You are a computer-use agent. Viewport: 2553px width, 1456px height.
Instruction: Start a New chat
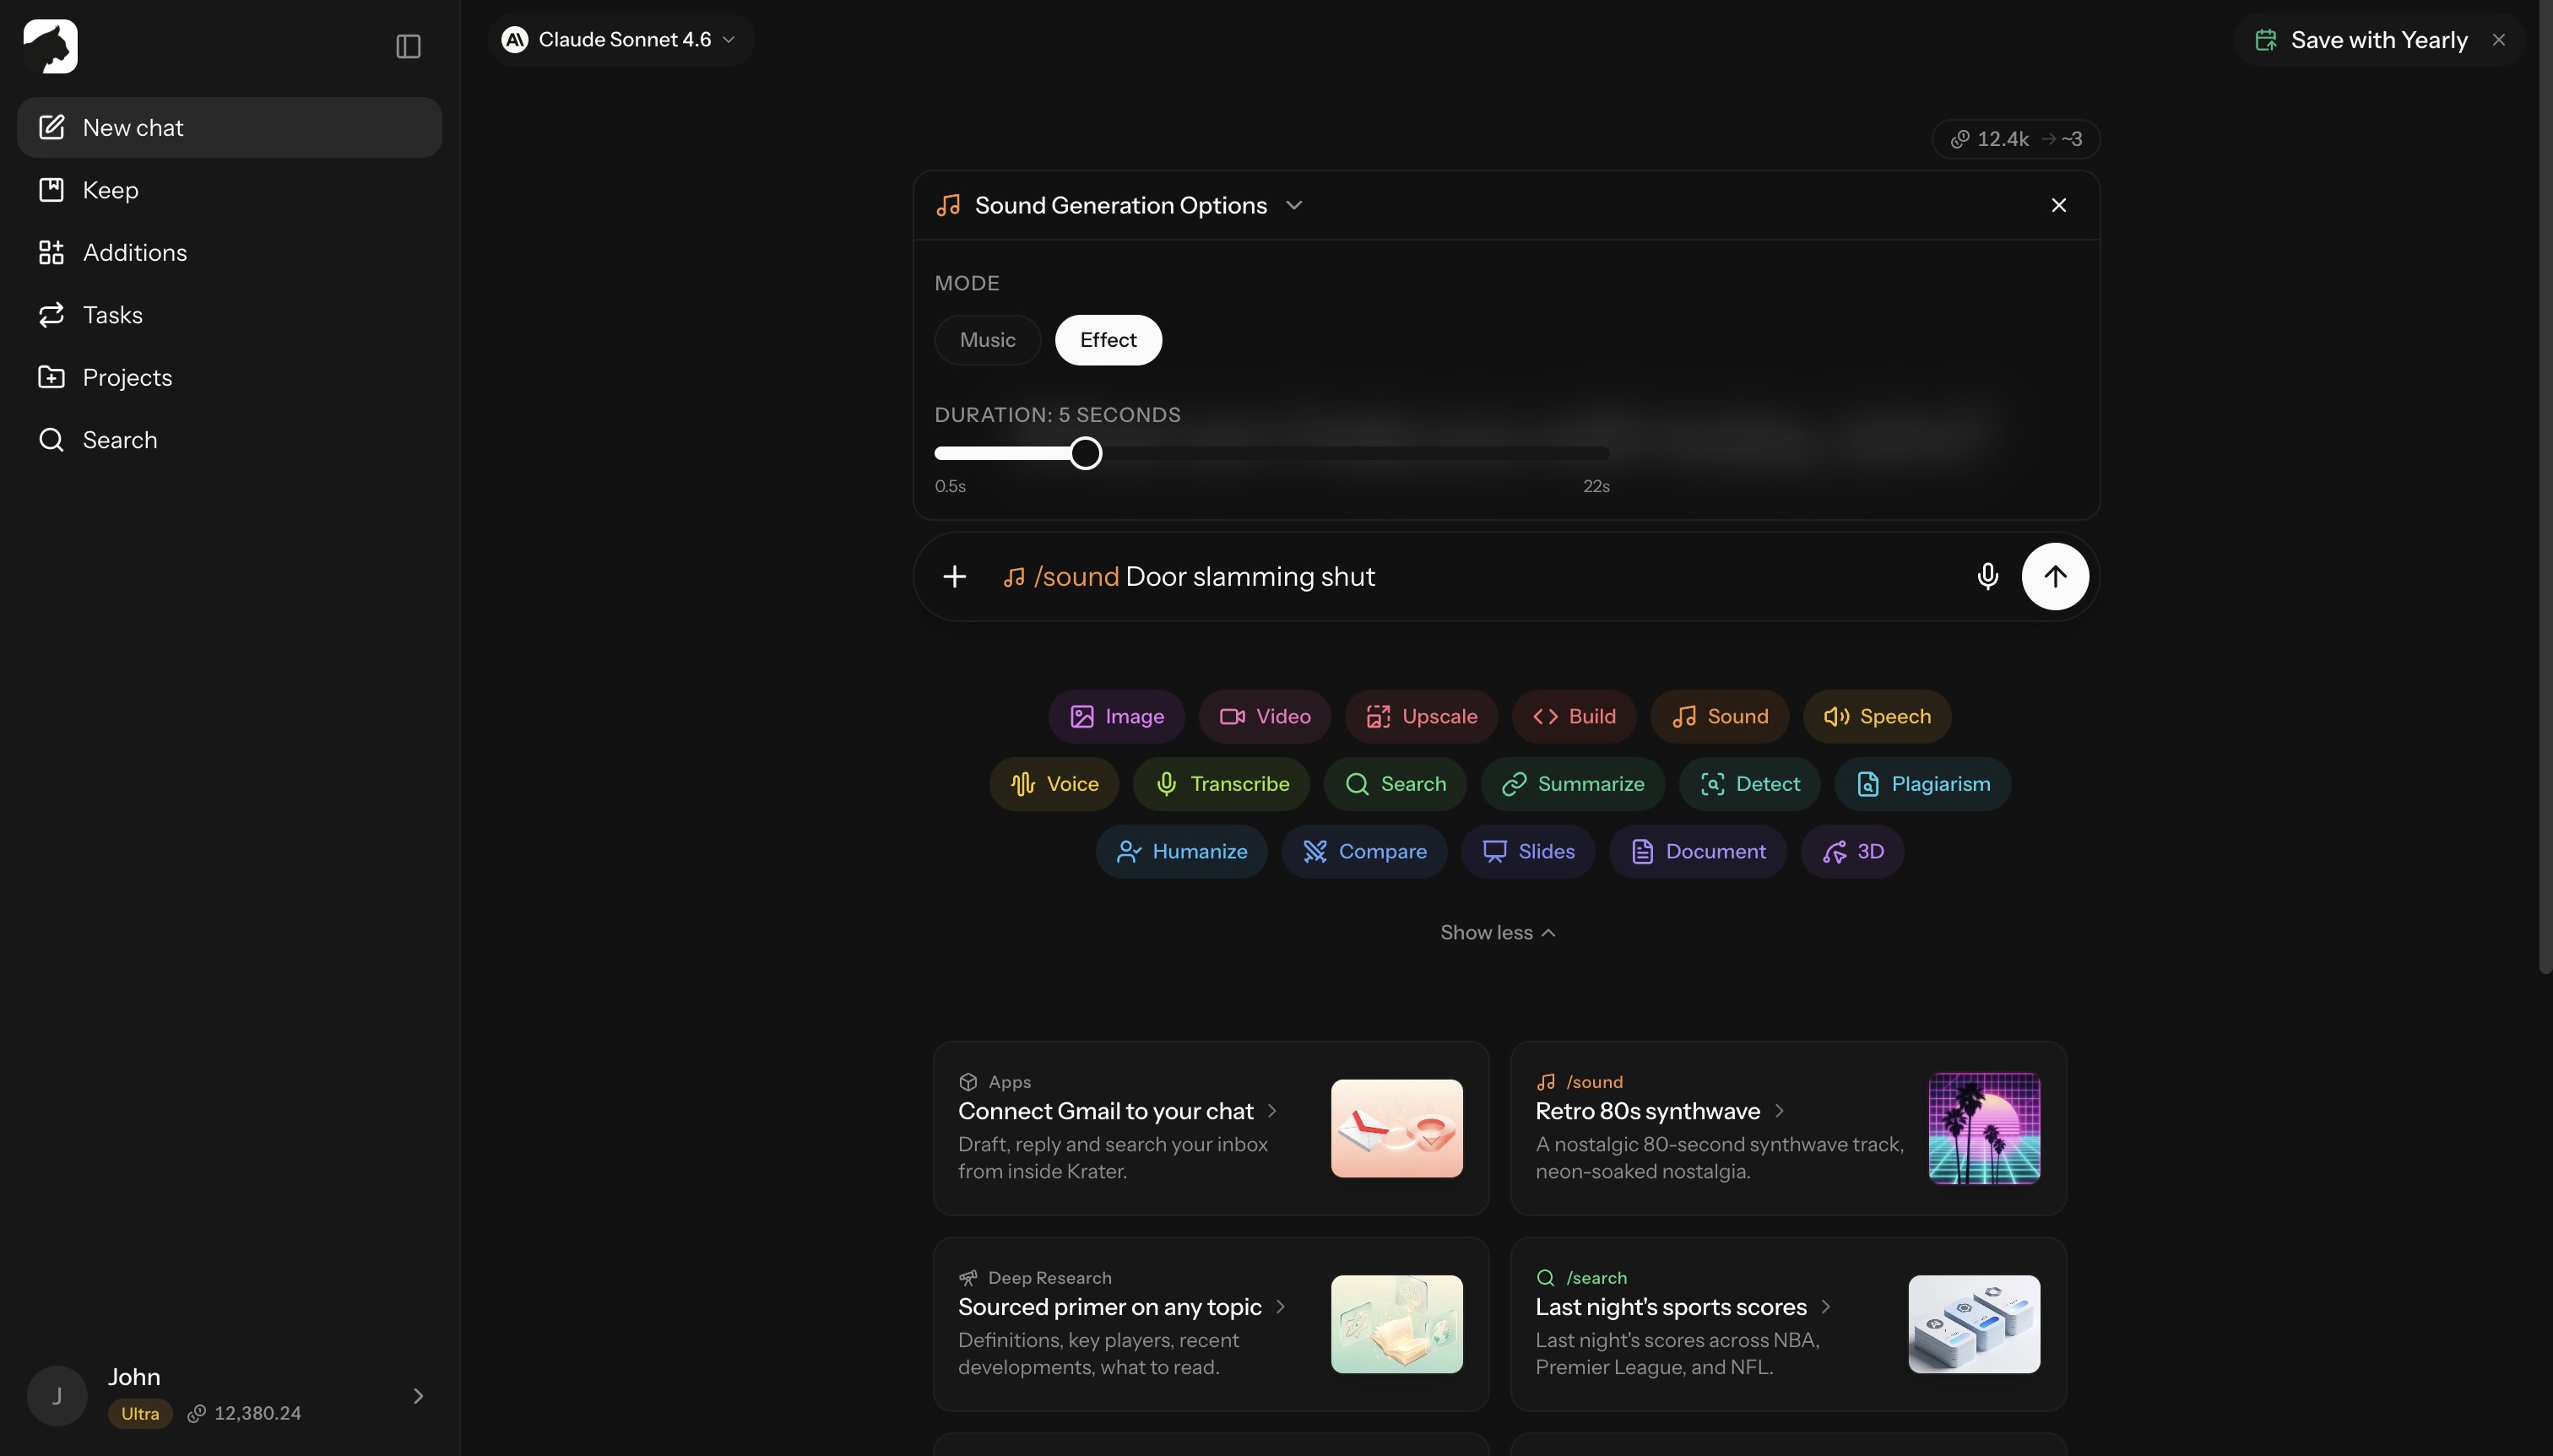(229, 128)
